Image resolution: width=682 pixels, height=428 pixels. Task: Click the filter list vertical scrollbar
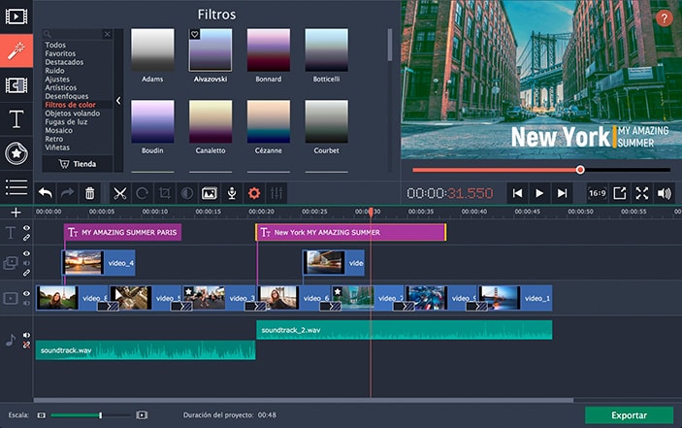(x=390, y=45)
